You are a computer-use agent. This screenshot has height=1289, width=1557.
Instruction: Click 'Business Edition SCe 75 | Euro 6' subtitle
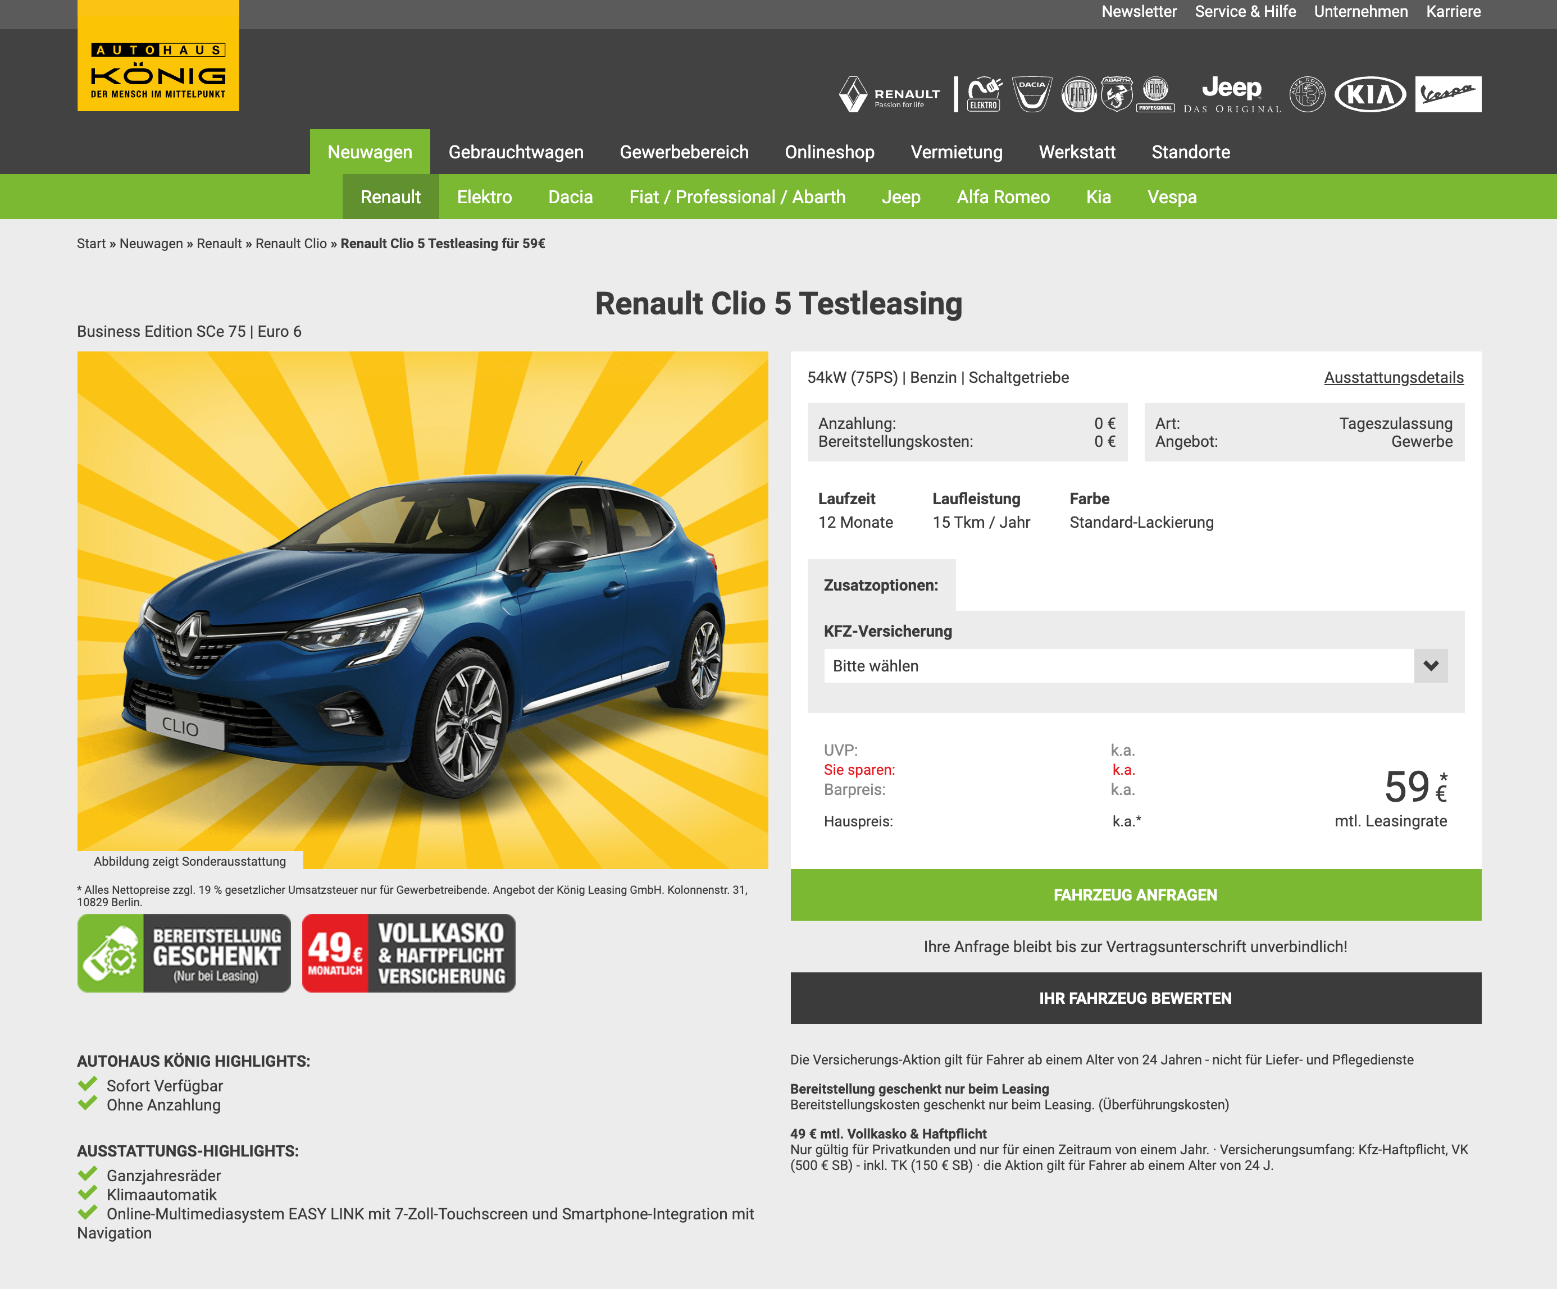[x=189, y=331]
